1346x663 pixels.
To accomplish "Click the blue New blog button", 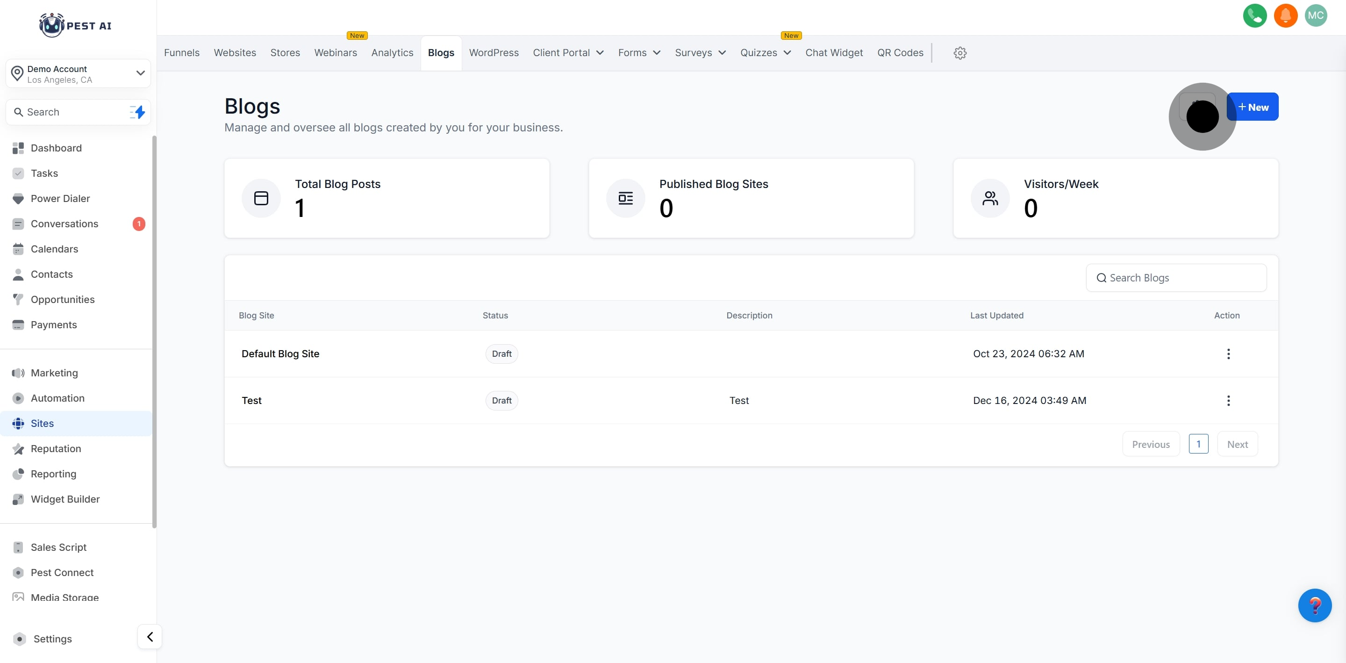I will 1257,107.
